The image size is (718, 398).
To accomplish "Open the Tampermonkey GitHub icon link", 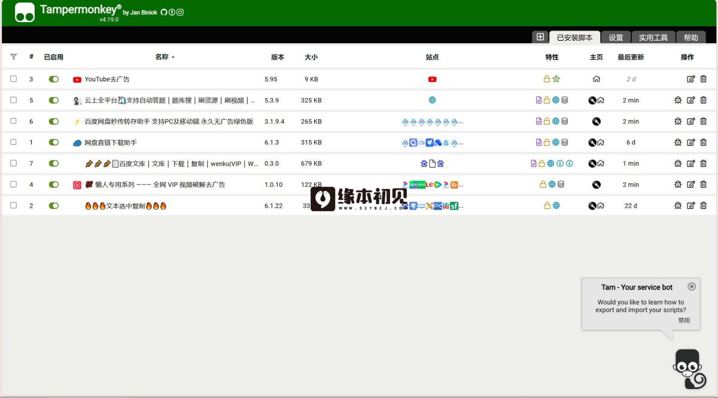I will [x=164, y=12].
